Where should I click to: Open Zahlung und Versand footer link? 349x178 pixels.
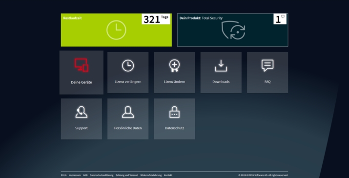point(127,176)
